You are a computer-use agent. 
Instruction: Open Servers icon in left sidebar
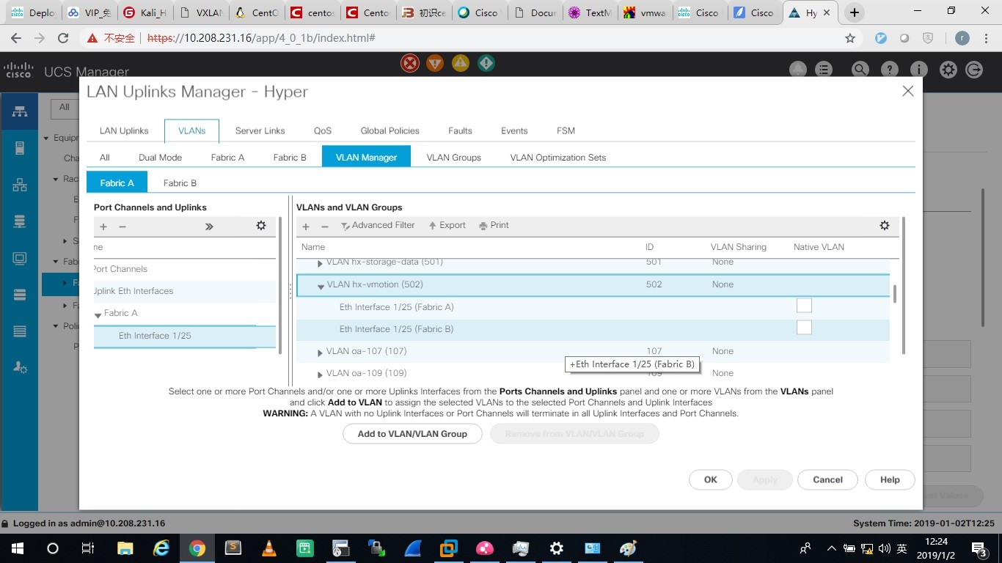(20, 148)
